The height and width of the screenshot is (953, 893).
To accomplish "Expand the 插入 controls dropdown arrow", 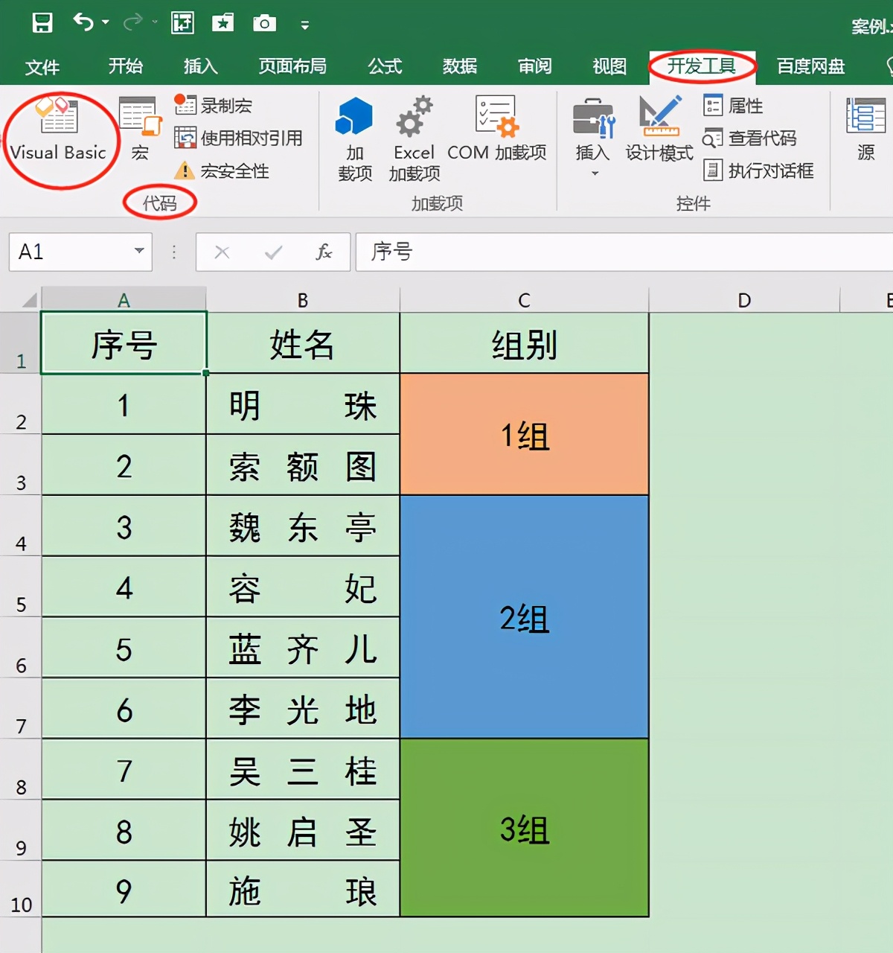I will 593,173.
